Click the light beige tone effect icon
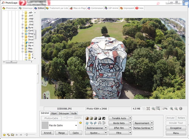The width and height of the screenshot is (189, 139). (91, 118)
